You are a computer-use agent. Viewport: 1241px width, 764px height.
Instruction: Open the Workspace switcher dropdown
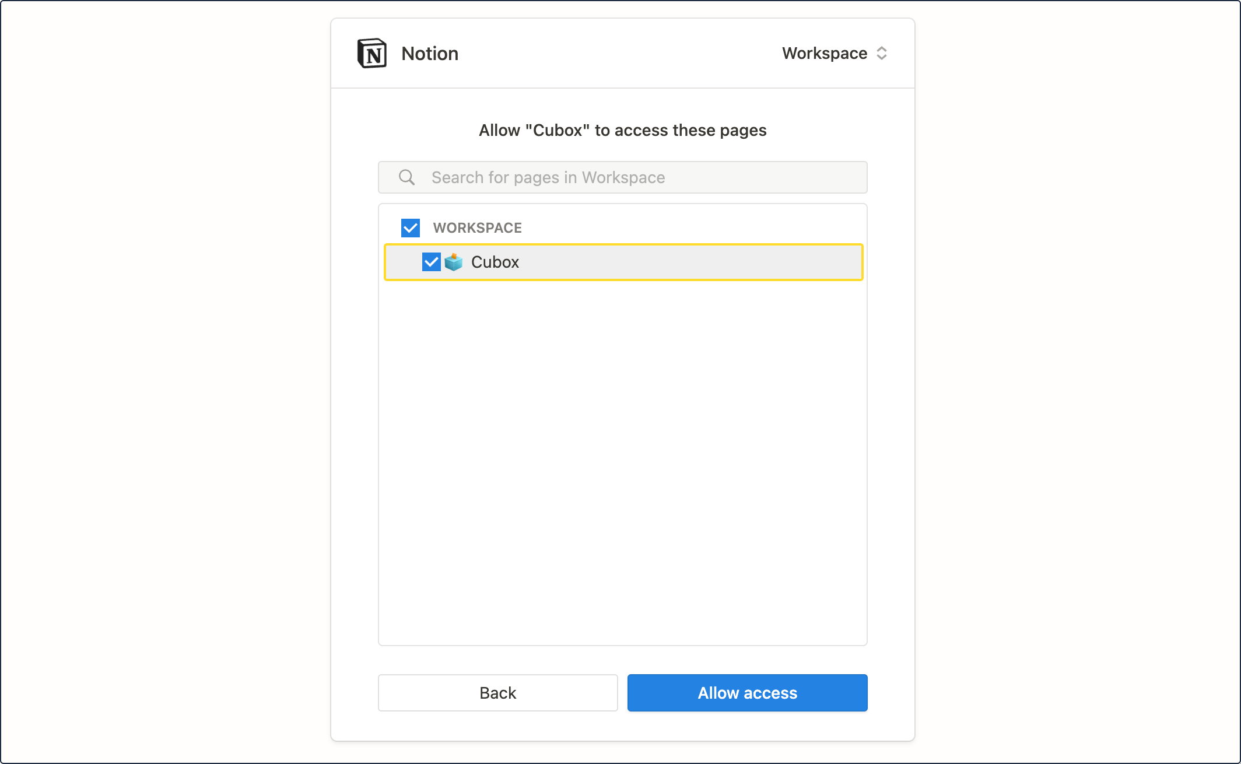[x=835, y=54]
